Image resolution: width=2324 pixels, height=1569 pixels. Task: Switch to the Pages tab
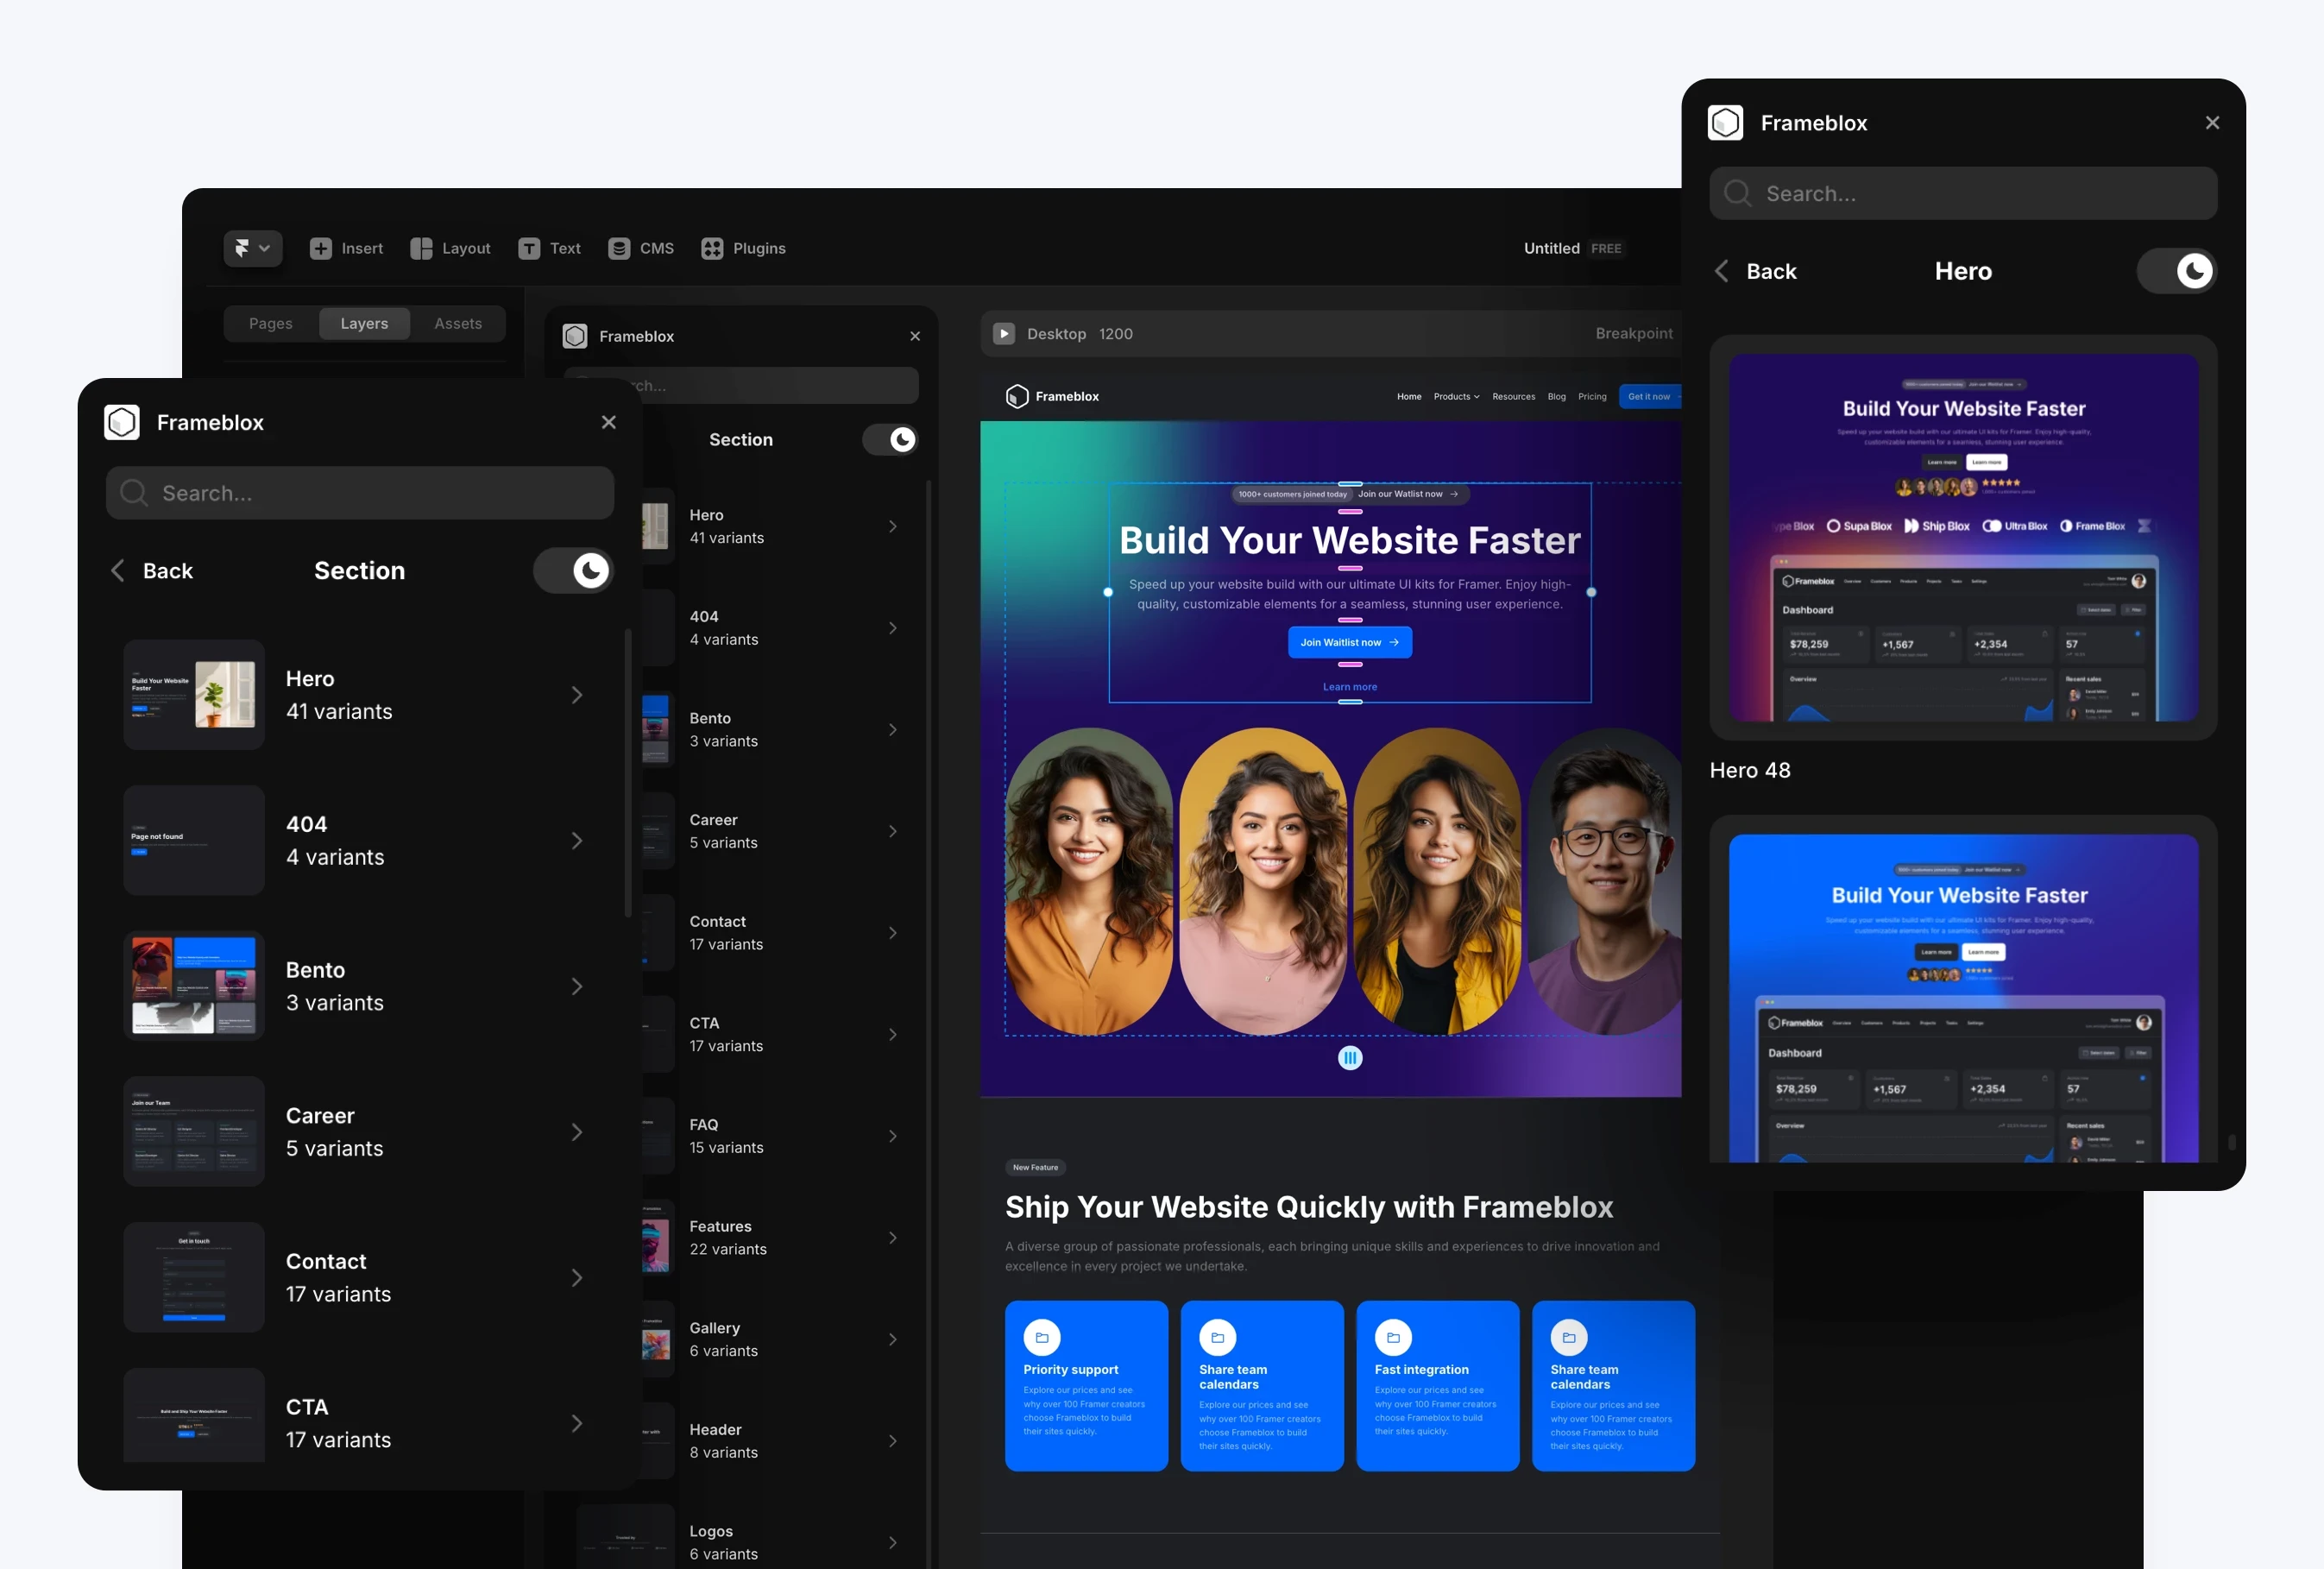[271, 324]
